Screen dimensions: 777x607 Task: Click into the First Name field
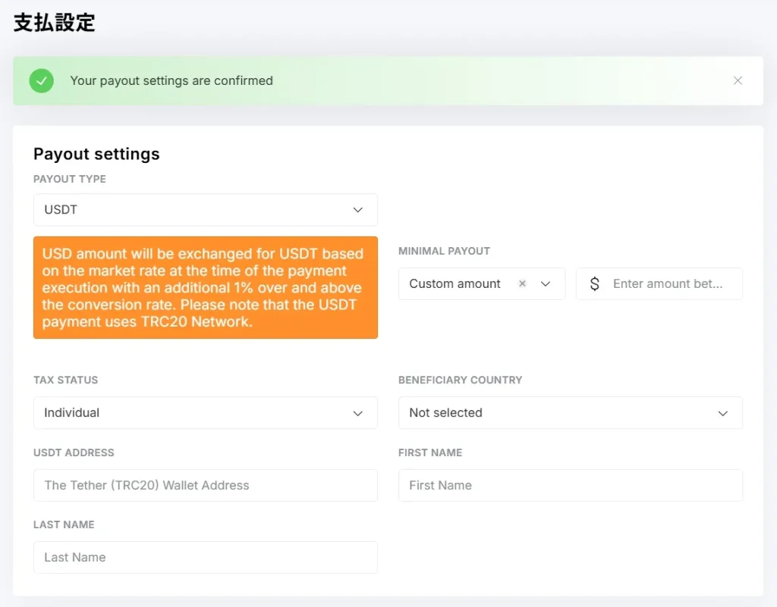tap(570, 485)
